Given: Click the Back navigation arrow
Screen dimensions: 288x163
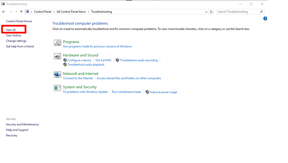Looking at the screenshot, I should pyautogui.click(x=4, y=12).
